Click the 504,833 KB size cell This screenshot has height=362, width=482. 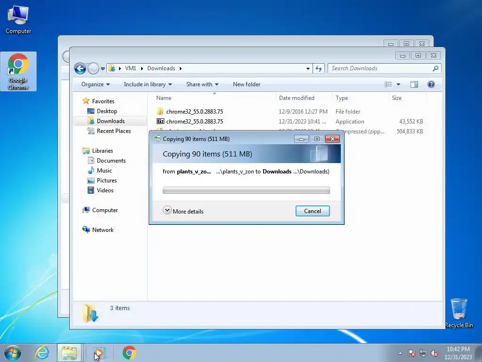(x=410, y=132)
